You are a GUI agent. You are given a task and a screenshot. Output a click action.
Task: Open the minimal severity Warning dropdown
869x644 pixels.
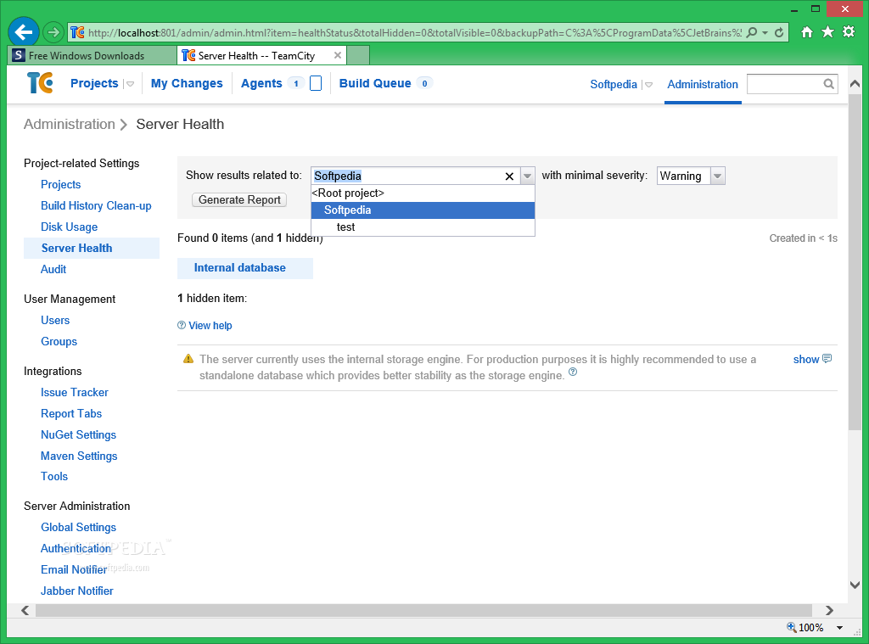coord(718,176)
